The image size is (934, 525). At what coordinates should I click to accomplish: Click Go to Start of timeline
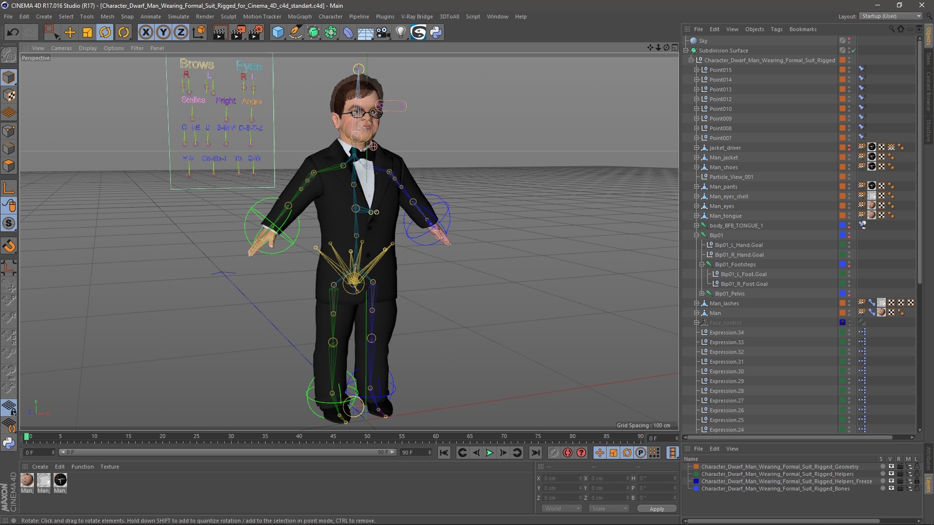point(444,453)
